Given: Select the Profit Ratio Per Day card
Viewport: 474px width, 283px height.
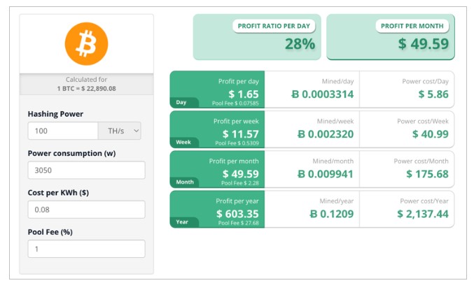Looking at the screenshot, I should (x=257, y=36).
